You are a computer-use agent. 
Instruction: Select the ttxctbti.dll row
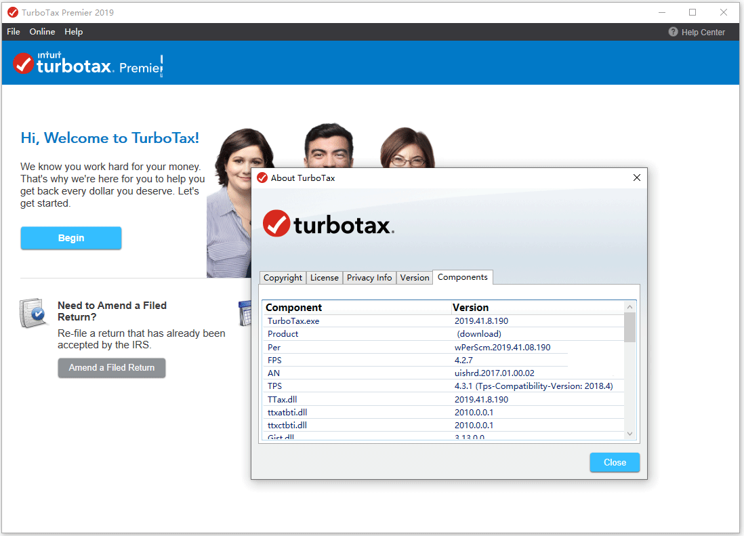[444, 425]
